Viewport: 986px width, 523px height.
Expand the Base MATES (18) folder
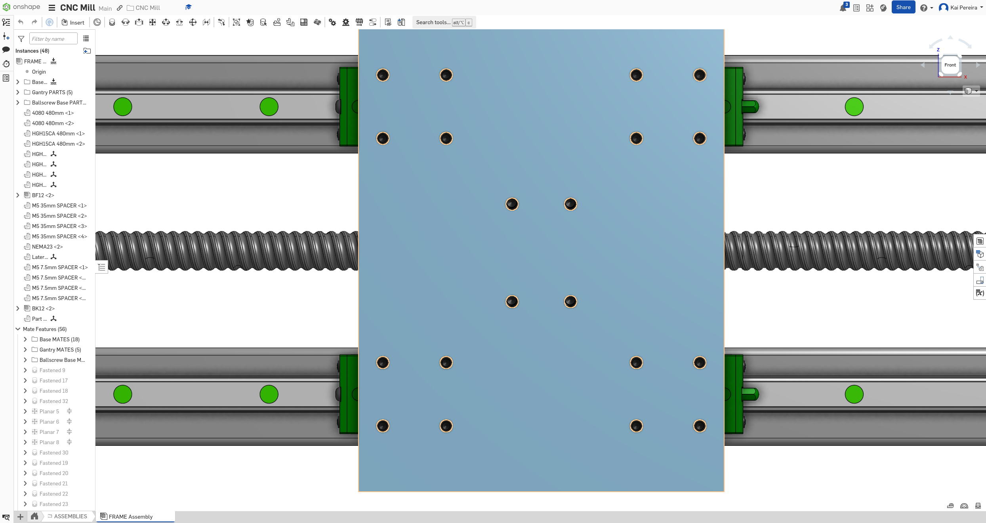click(x=25, y=339)
